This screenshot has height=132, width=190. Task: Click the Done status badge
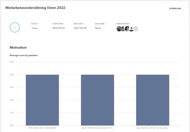tap(35, 28)
